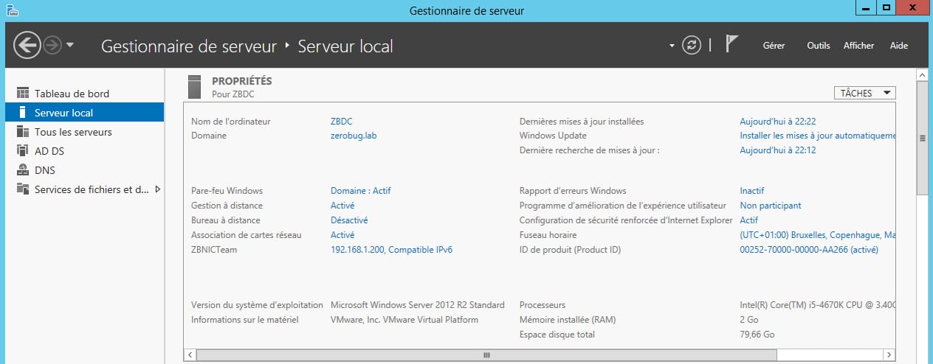
Task: Click the 192.168.1.200 network address link
Action: 391,250
